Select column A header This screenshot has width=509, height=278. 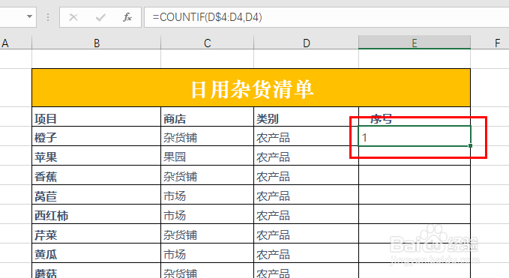pos(16,43)
